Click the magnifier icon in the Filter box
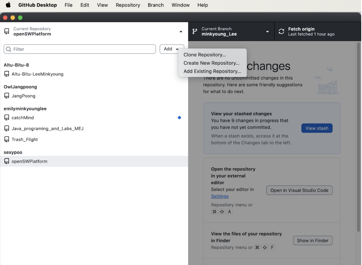This screenshot has width=362, height=265. coord(8,49)
